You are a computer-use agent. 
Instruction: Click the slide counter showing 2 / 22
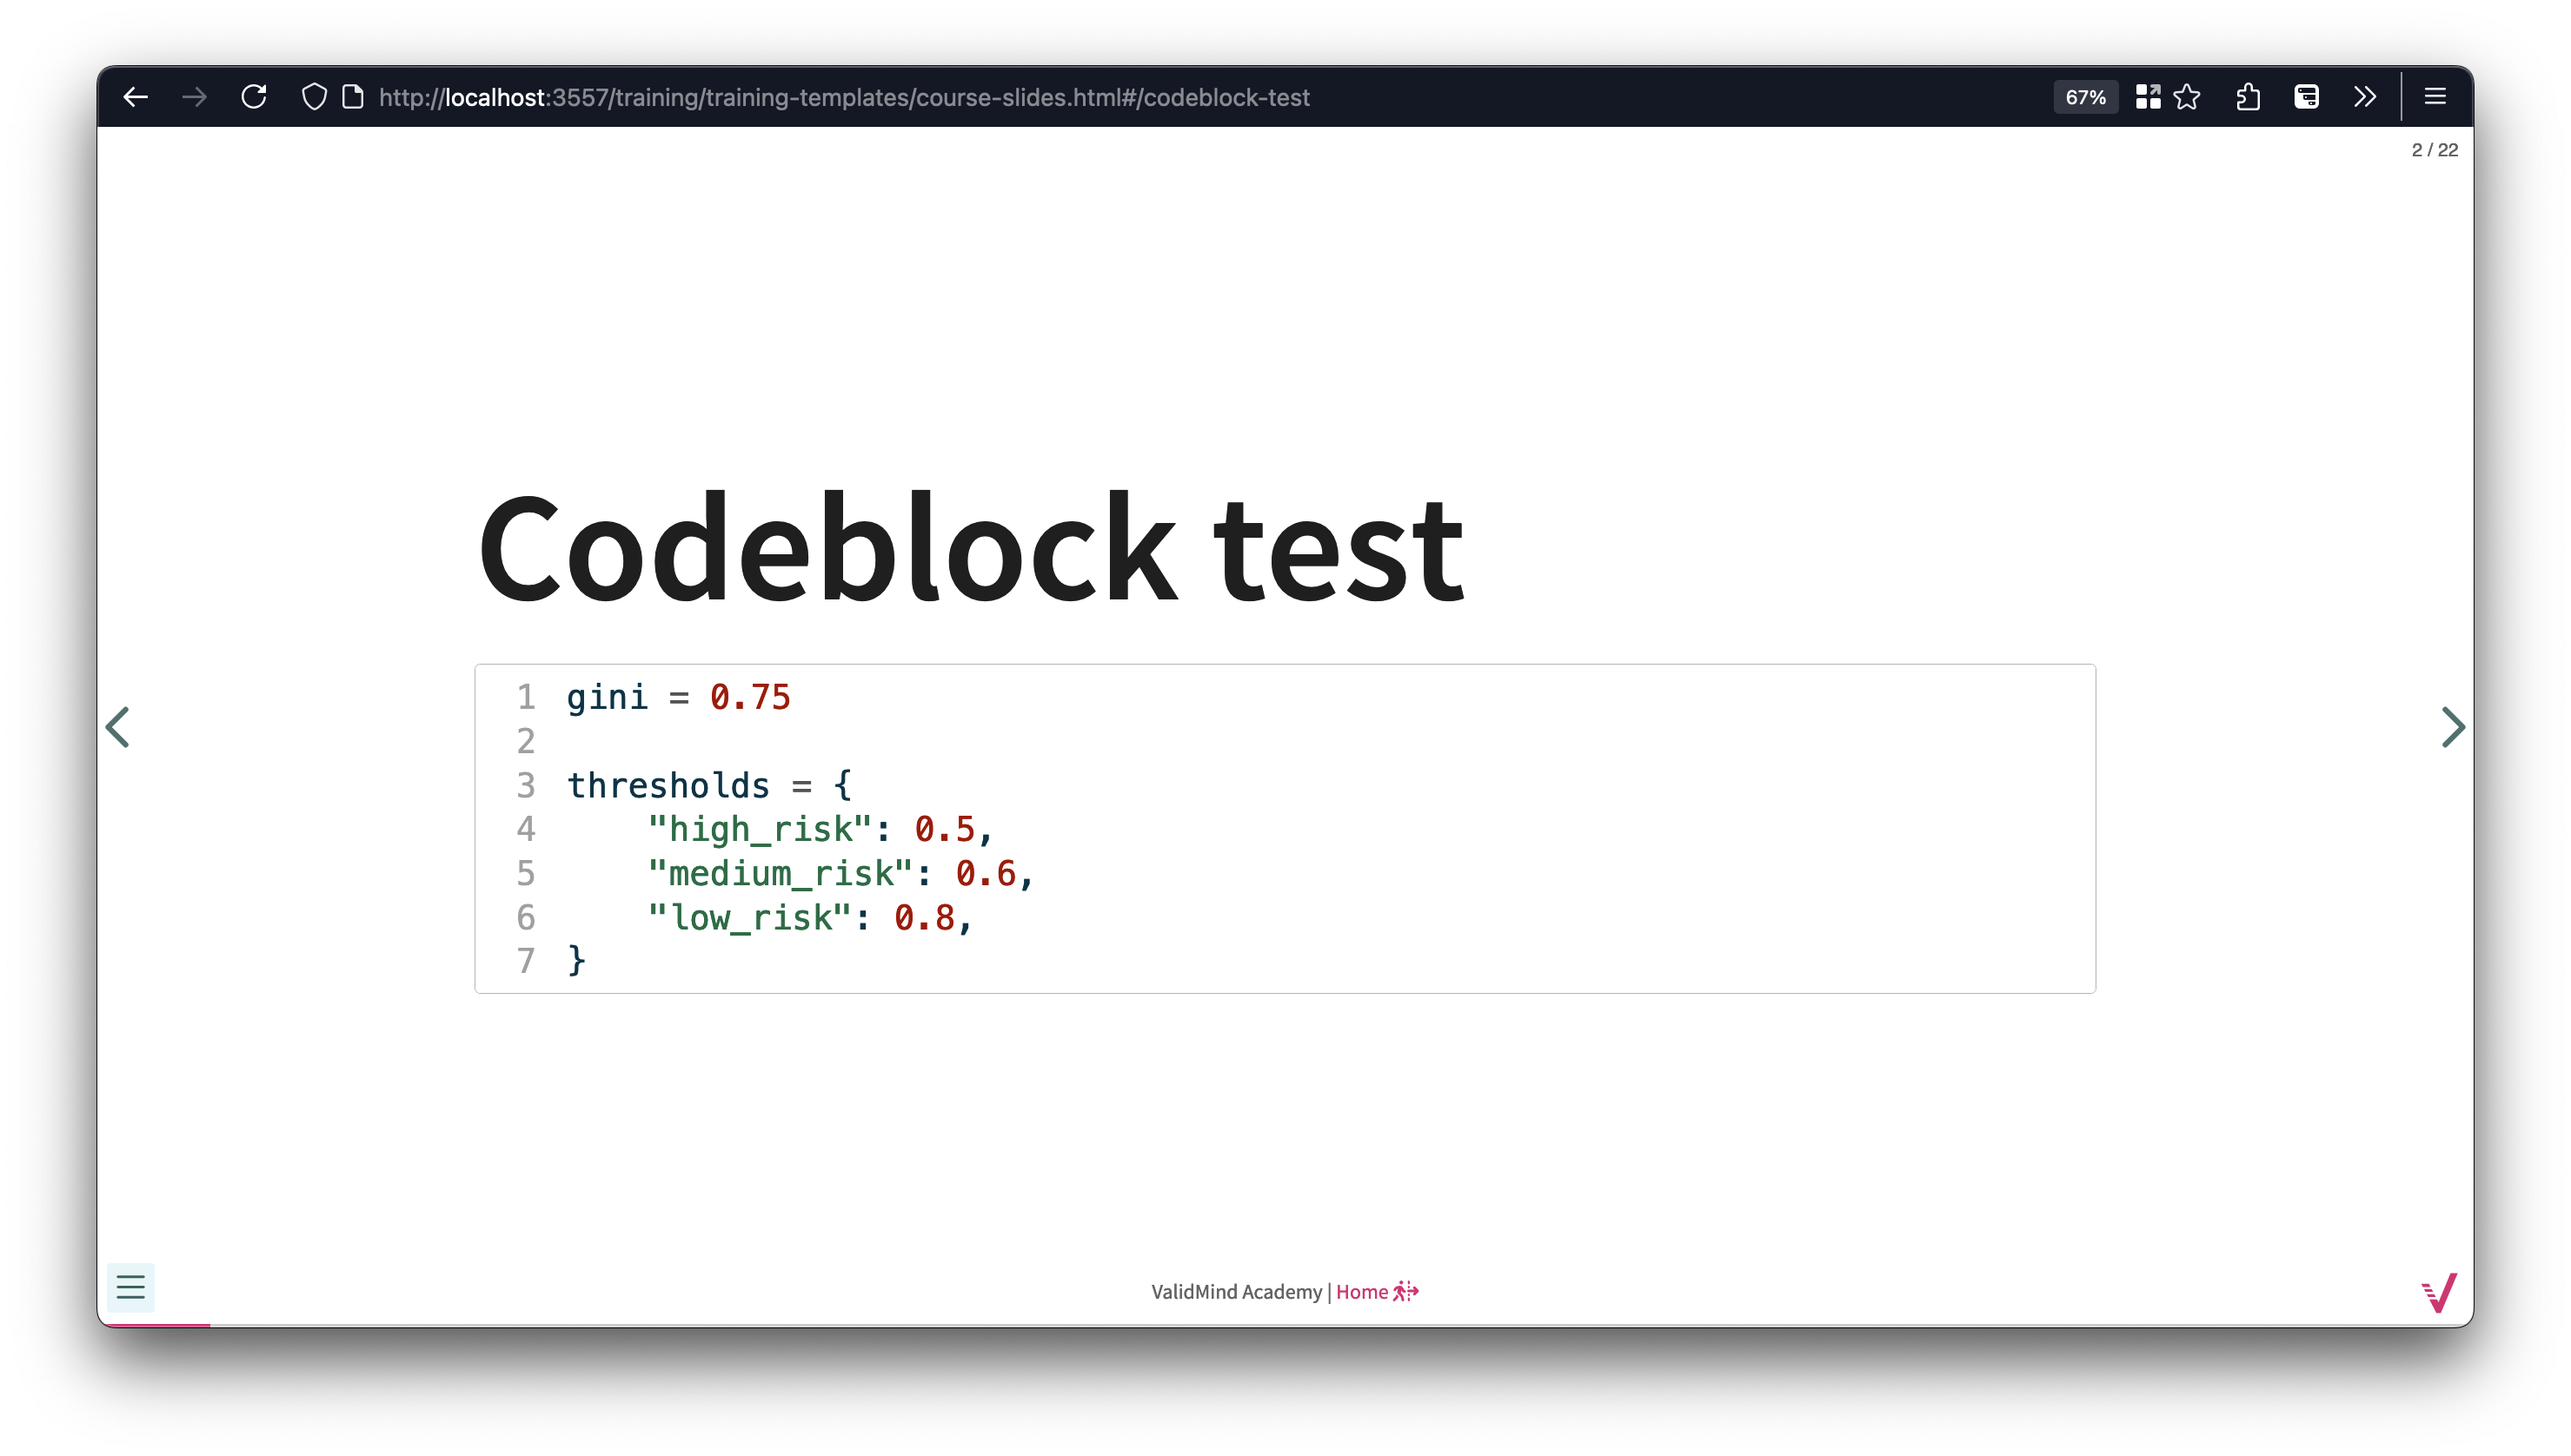point(2435,150)
